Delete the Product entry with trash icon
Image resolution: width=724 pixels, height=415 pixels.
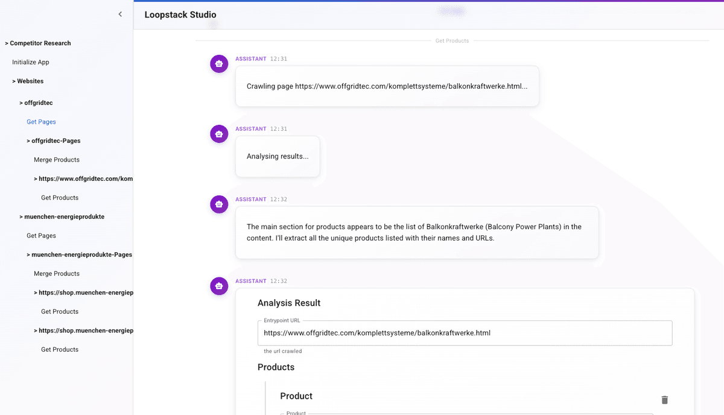665,400
